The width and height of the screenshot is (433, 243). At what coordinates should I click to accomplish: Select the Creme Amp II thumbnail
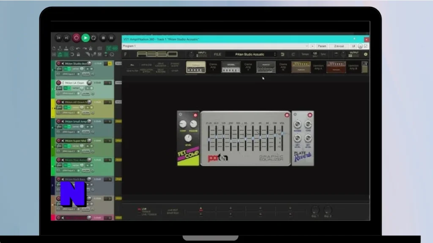[x=231, y=67]
